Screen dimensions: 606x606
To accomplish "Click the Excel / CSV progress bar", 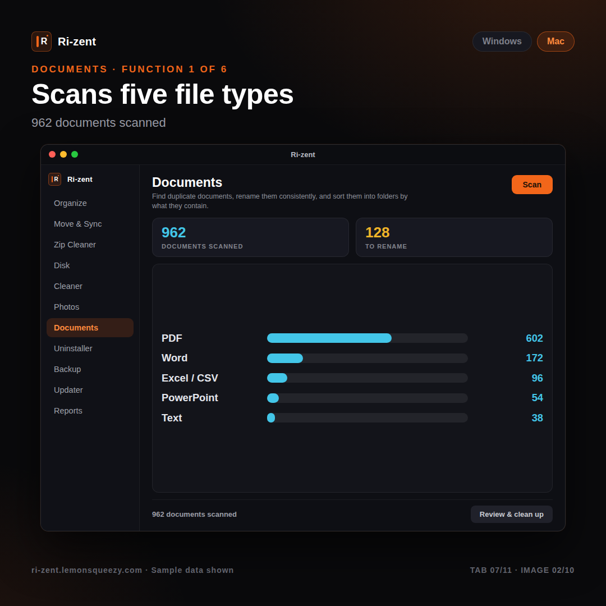I will [367, 378].
